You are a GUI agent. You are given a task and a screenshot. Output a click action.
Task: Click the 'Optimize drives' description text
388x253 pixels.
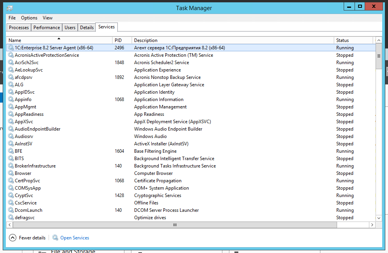pos(150,218)
